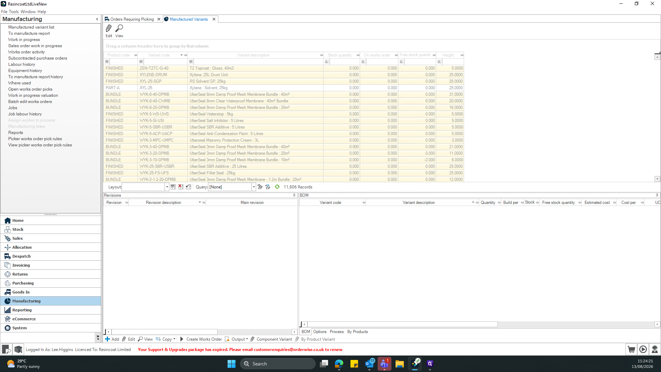The width and height of the screenshot is (661, 372).
Task: Pin the Revisions panel
Action: pos(294,195)
